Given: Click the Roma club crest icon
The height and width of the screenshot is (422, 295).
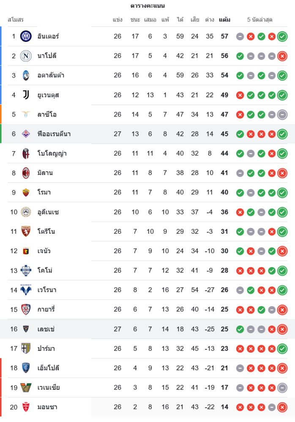Looking at the screenshot, I should coord(26,192).
